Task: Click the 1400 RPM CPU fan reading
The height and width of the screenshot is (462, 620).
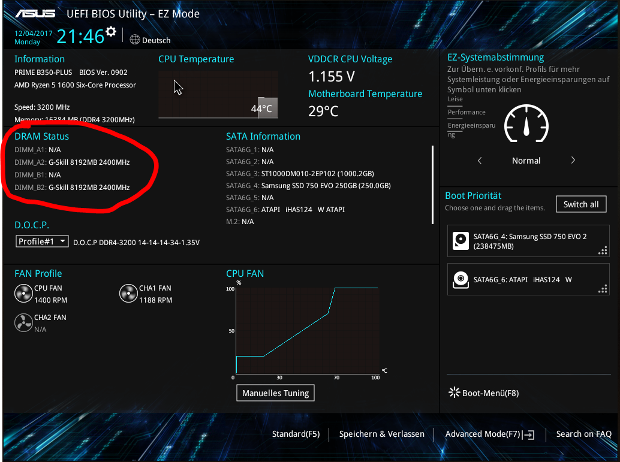Action: click(50, 300)
